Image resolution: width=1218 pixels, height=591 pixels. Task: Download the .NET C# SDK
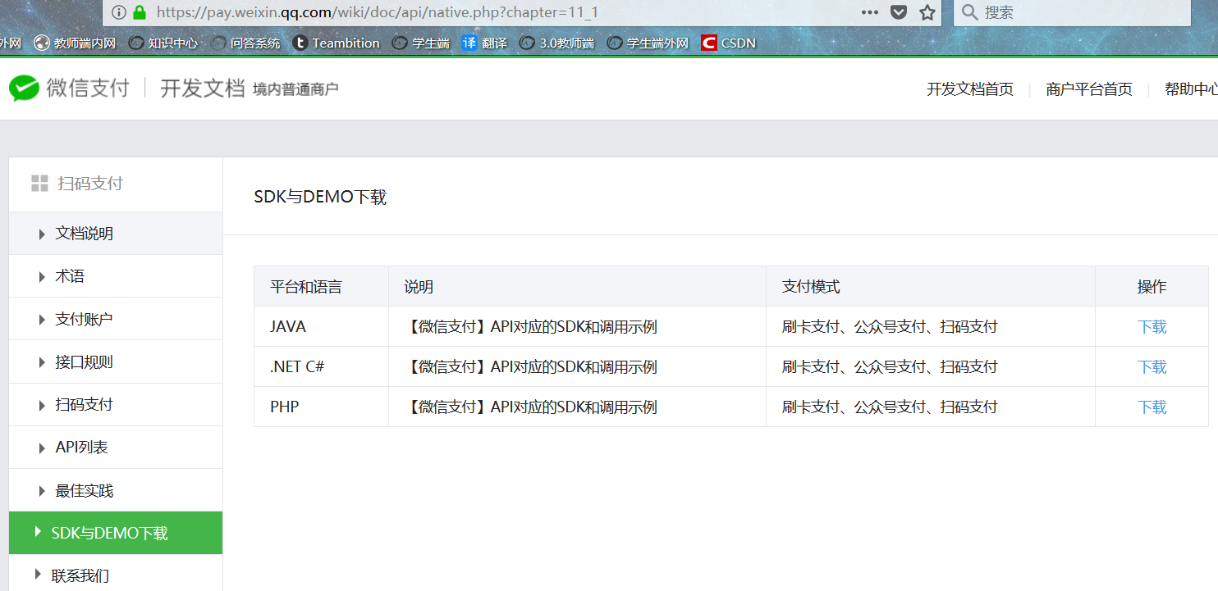(x=1152, y=366)
